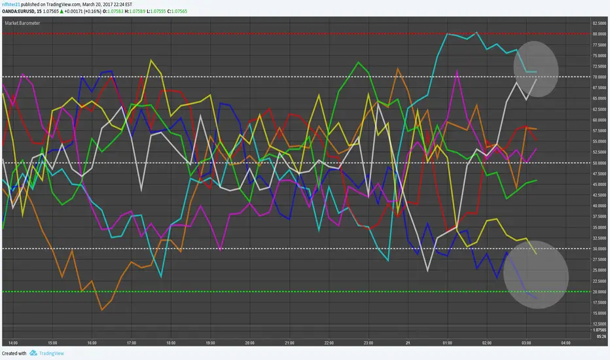The image size is (610, 360).
Task: Click the 60.0000 label on price axis
Action: pos(599,120)
